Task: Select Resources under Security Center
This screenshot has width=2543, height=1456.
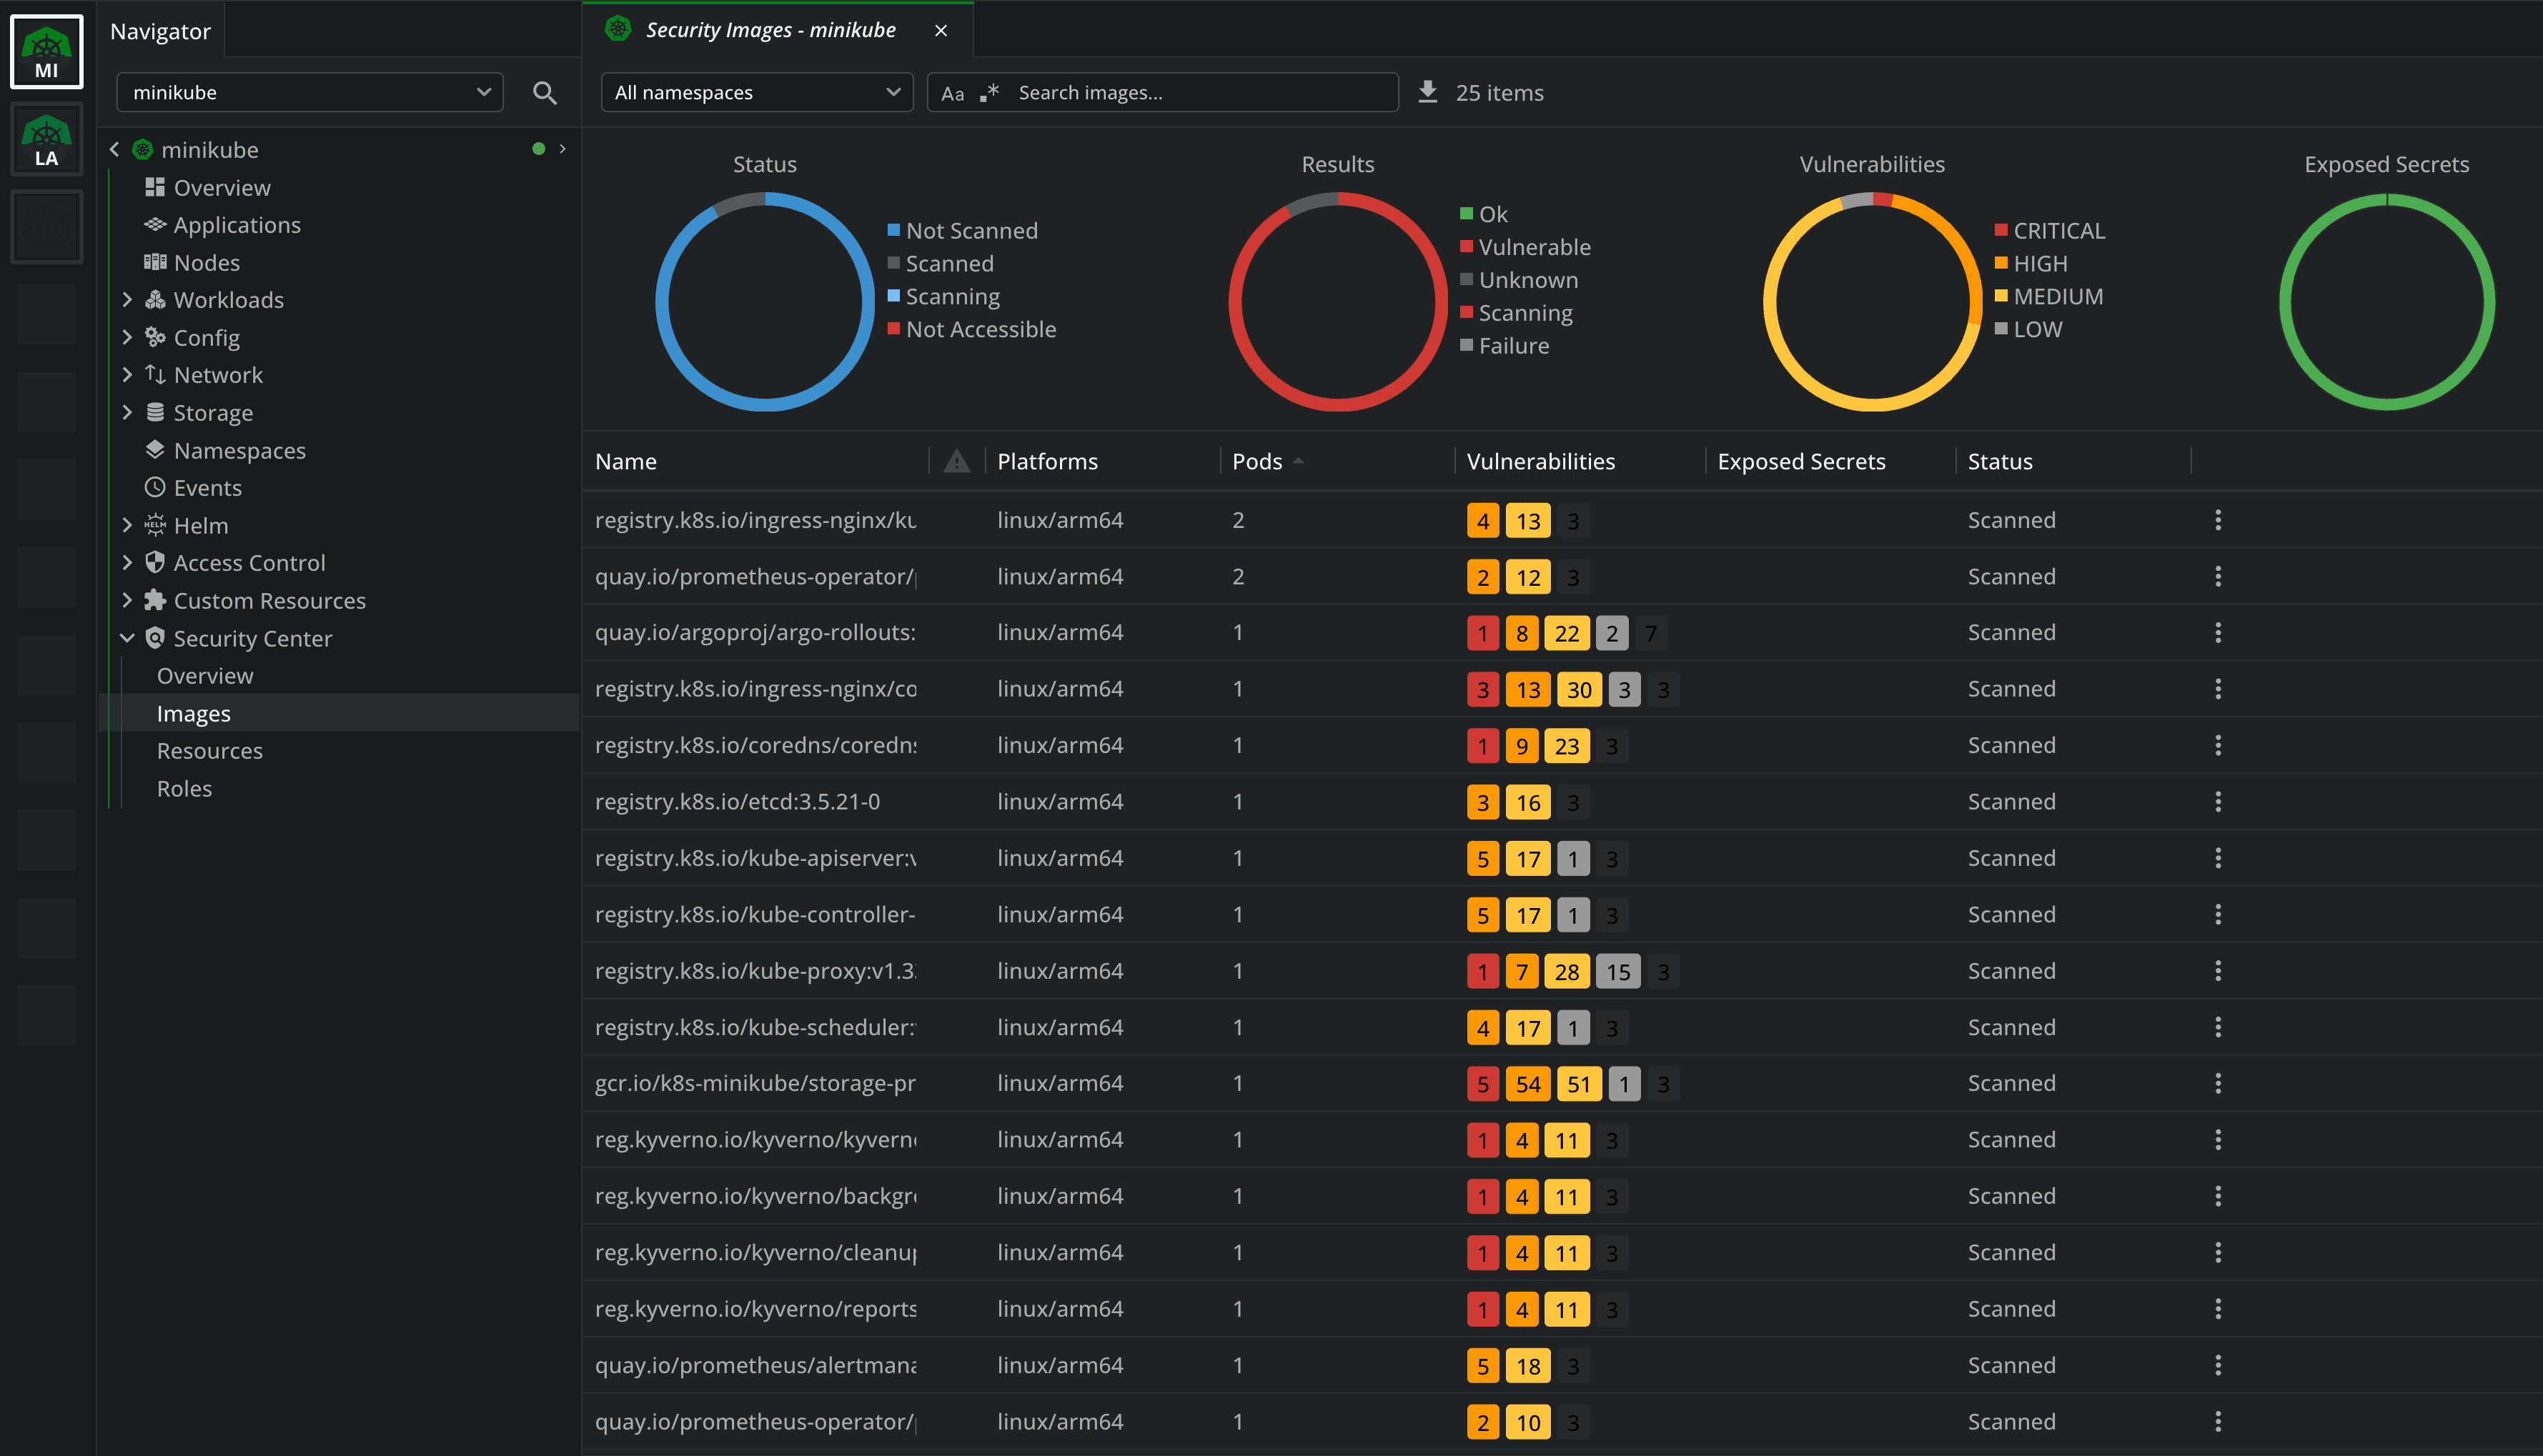Action: point(209,751)
